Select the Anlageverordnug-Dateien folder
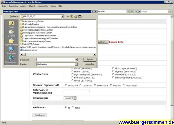 [x=32, y=21]
